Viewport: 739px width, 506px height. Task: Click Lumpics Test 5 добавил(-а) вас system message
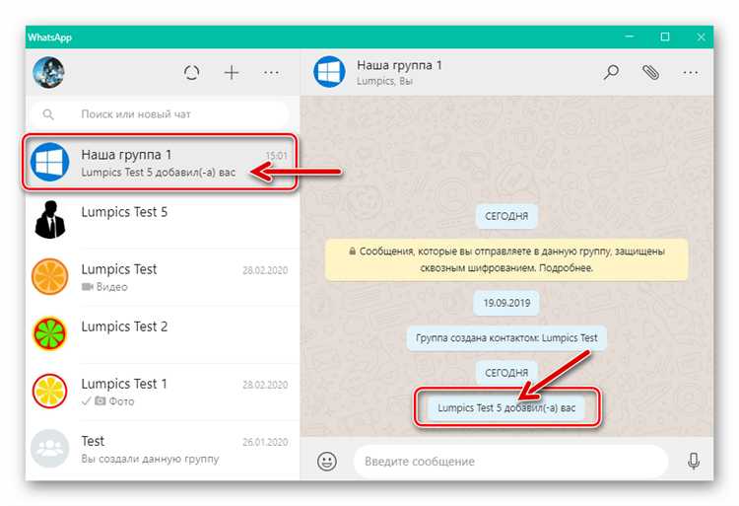(x=506, y=408)
